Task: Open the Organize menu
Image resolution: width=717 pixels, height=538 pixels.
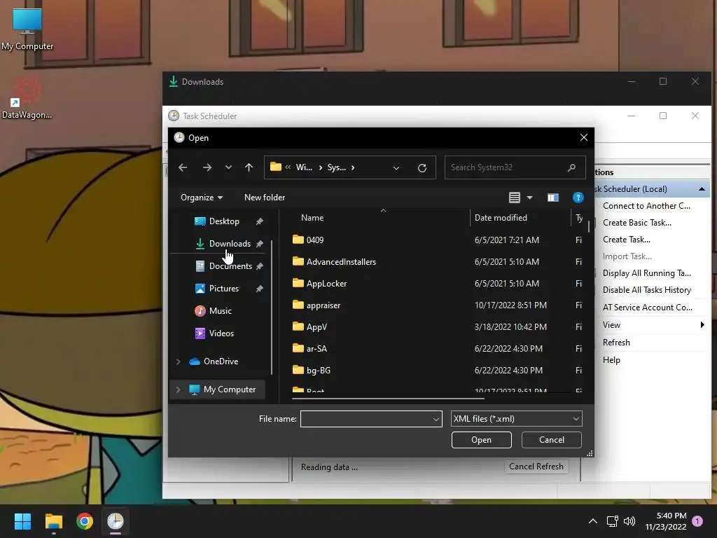Action: [x=202, y=198]
